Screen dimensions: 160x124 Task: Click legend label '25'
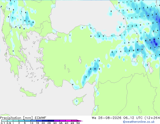(49, 123)
